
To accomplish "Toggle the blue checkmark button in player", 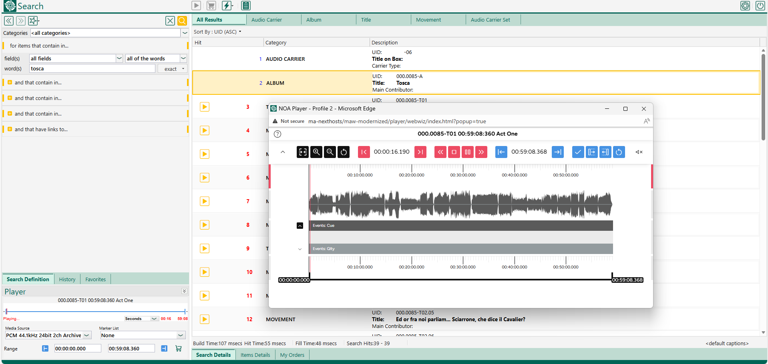I will 578,152.
